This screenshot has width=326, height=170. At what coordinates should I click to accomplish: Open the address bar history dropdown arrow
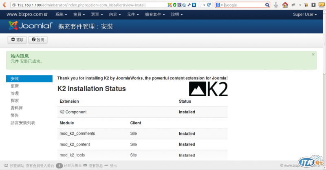click(x=204, y=5)
